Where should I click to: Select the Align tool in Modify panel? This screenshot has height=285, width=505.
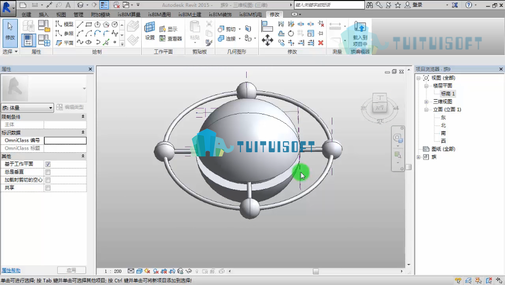pos(267,26)
